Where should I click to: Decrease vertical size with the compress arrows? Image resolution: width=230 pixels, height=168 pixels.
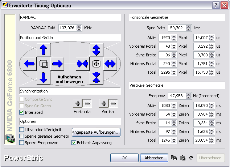[x=96, y=78]
